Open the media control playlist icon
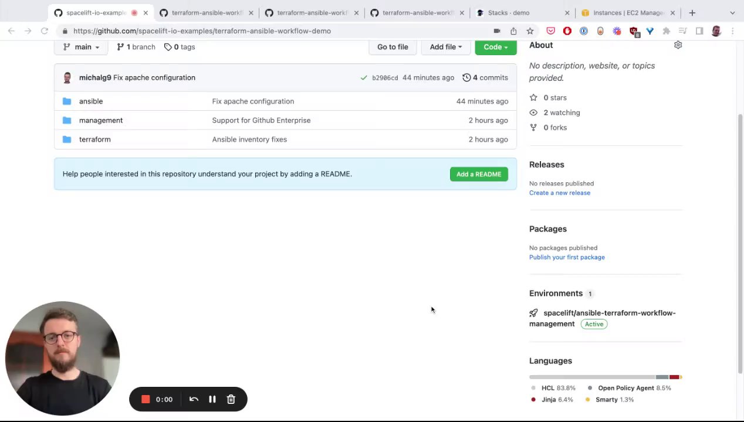Screen dimensions: 744x422 (x=682, y=31)
